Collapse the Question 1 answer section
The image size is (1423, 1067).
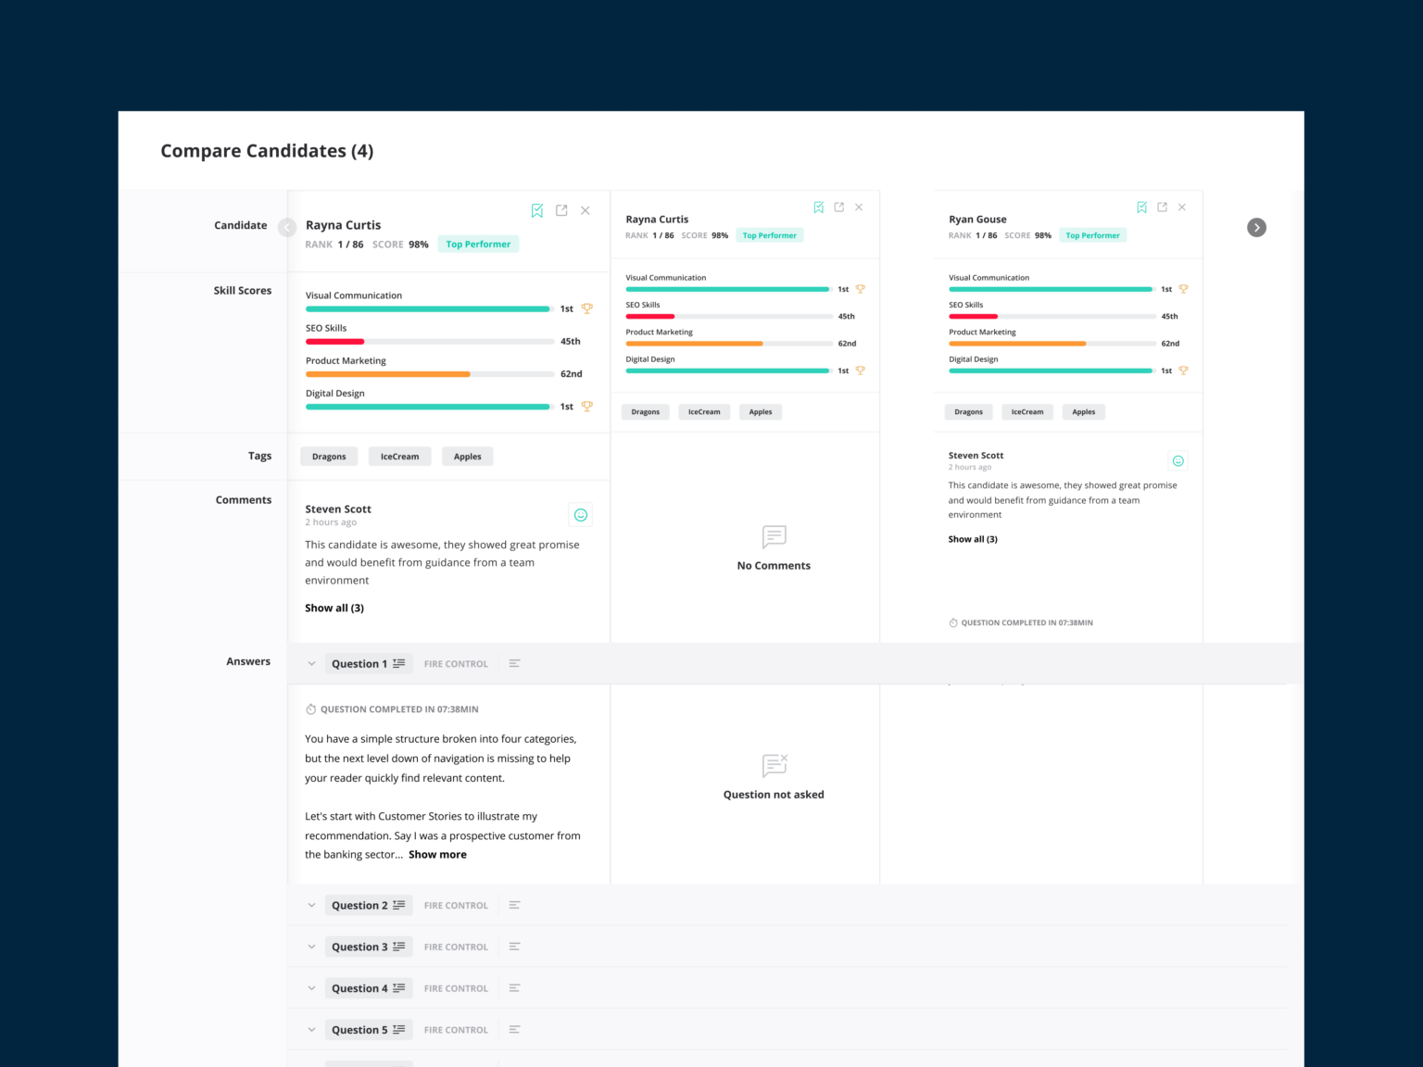click(311, 664)
